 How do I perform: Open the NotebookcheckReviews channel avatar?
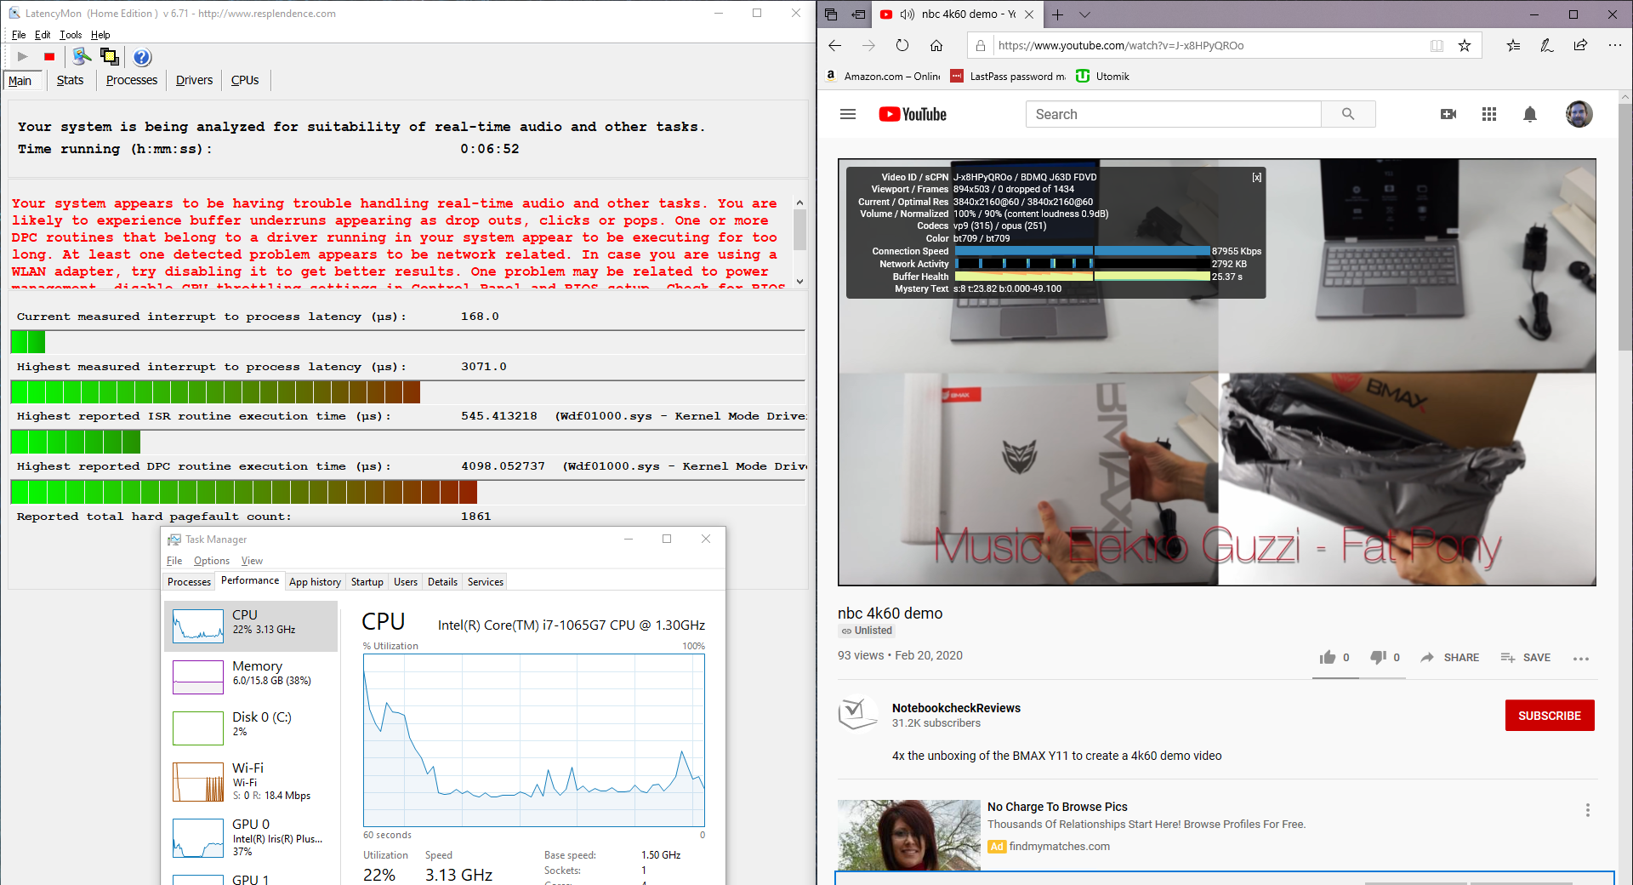[x=858, y=715]
